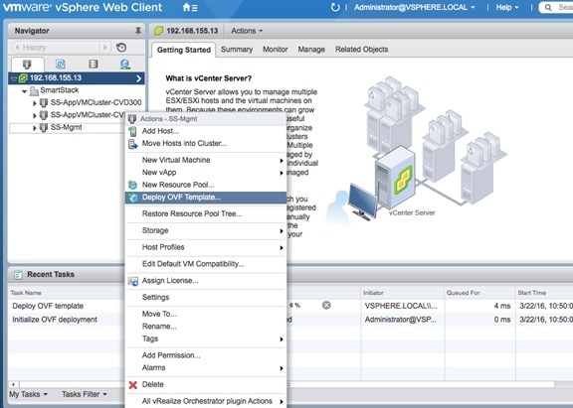This screenshot has width=573, height=408.
Task: Select the Getting Started tab
Action: tap(184, 50)
